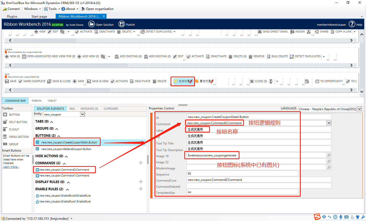Open the Entity dropdown new_coupon
Image resolution: width=366 pixels, height=221 pixels.
coord(83,114)
